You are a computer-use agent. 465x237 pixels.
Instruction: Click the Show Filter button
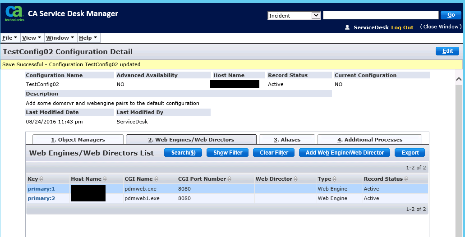(x=228, y=153)
